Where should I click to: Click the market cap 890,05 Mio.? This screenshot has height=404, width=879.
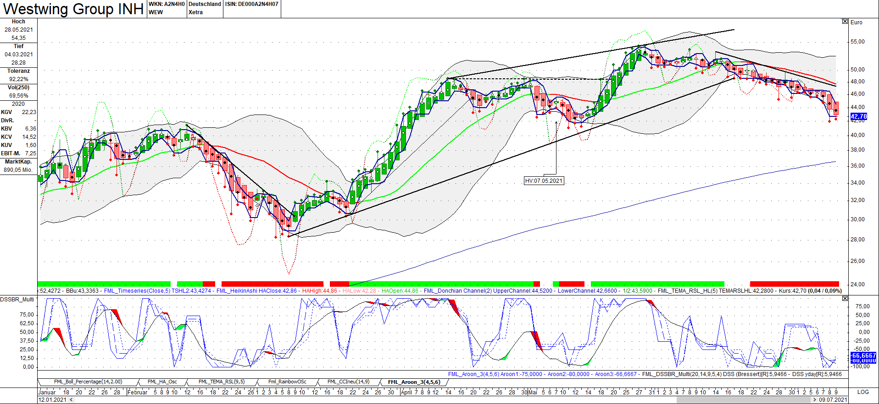tap(18, 170)
